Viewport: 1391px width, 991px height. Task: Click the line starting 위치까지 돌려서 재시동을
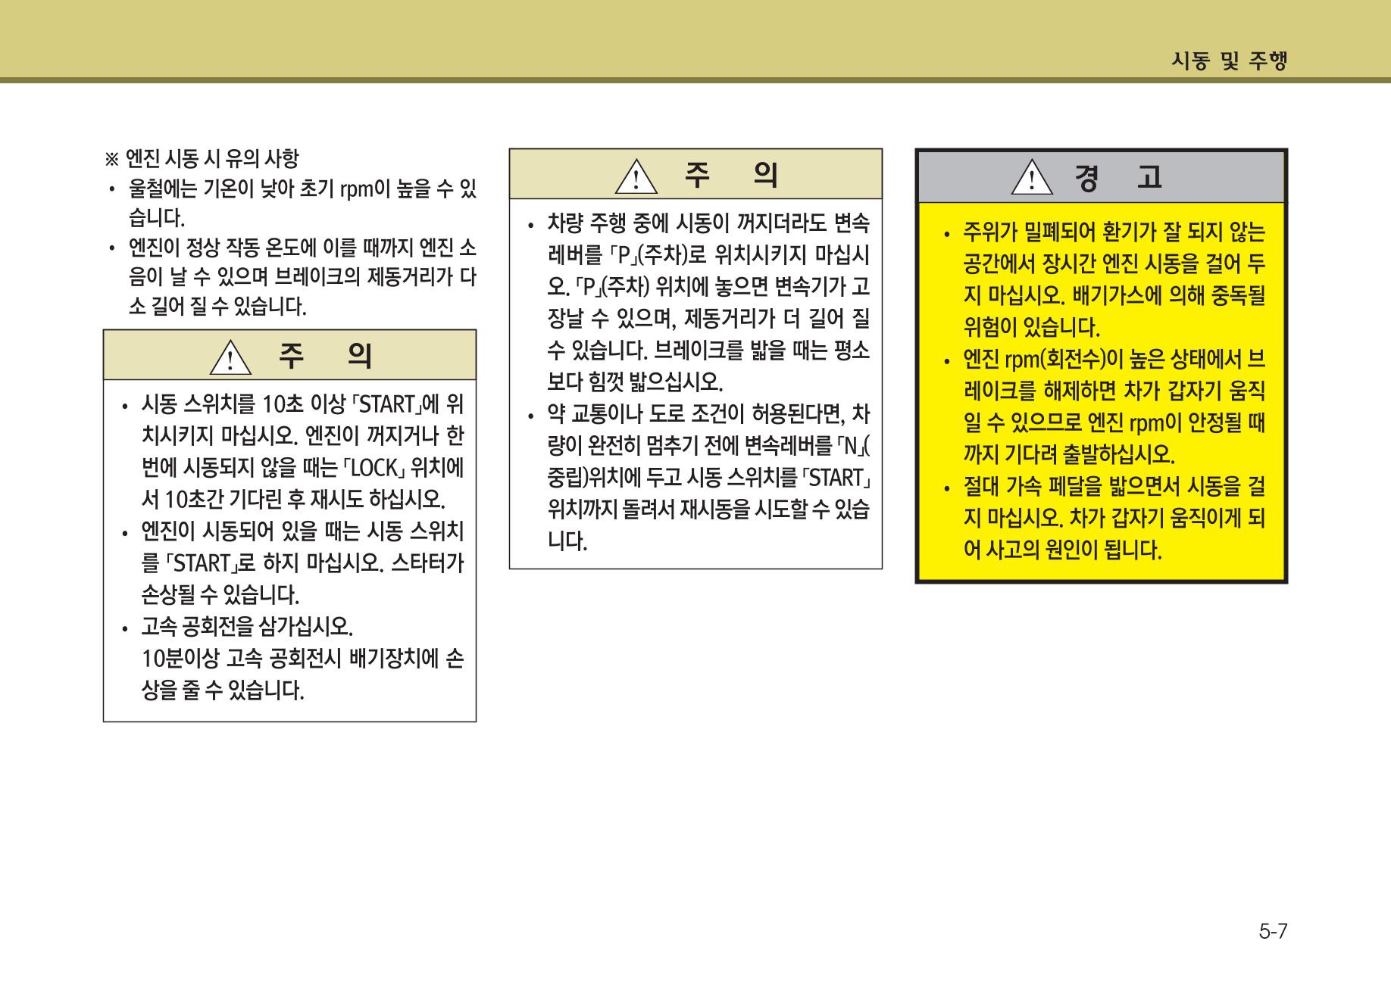click(x=708, y=510)
